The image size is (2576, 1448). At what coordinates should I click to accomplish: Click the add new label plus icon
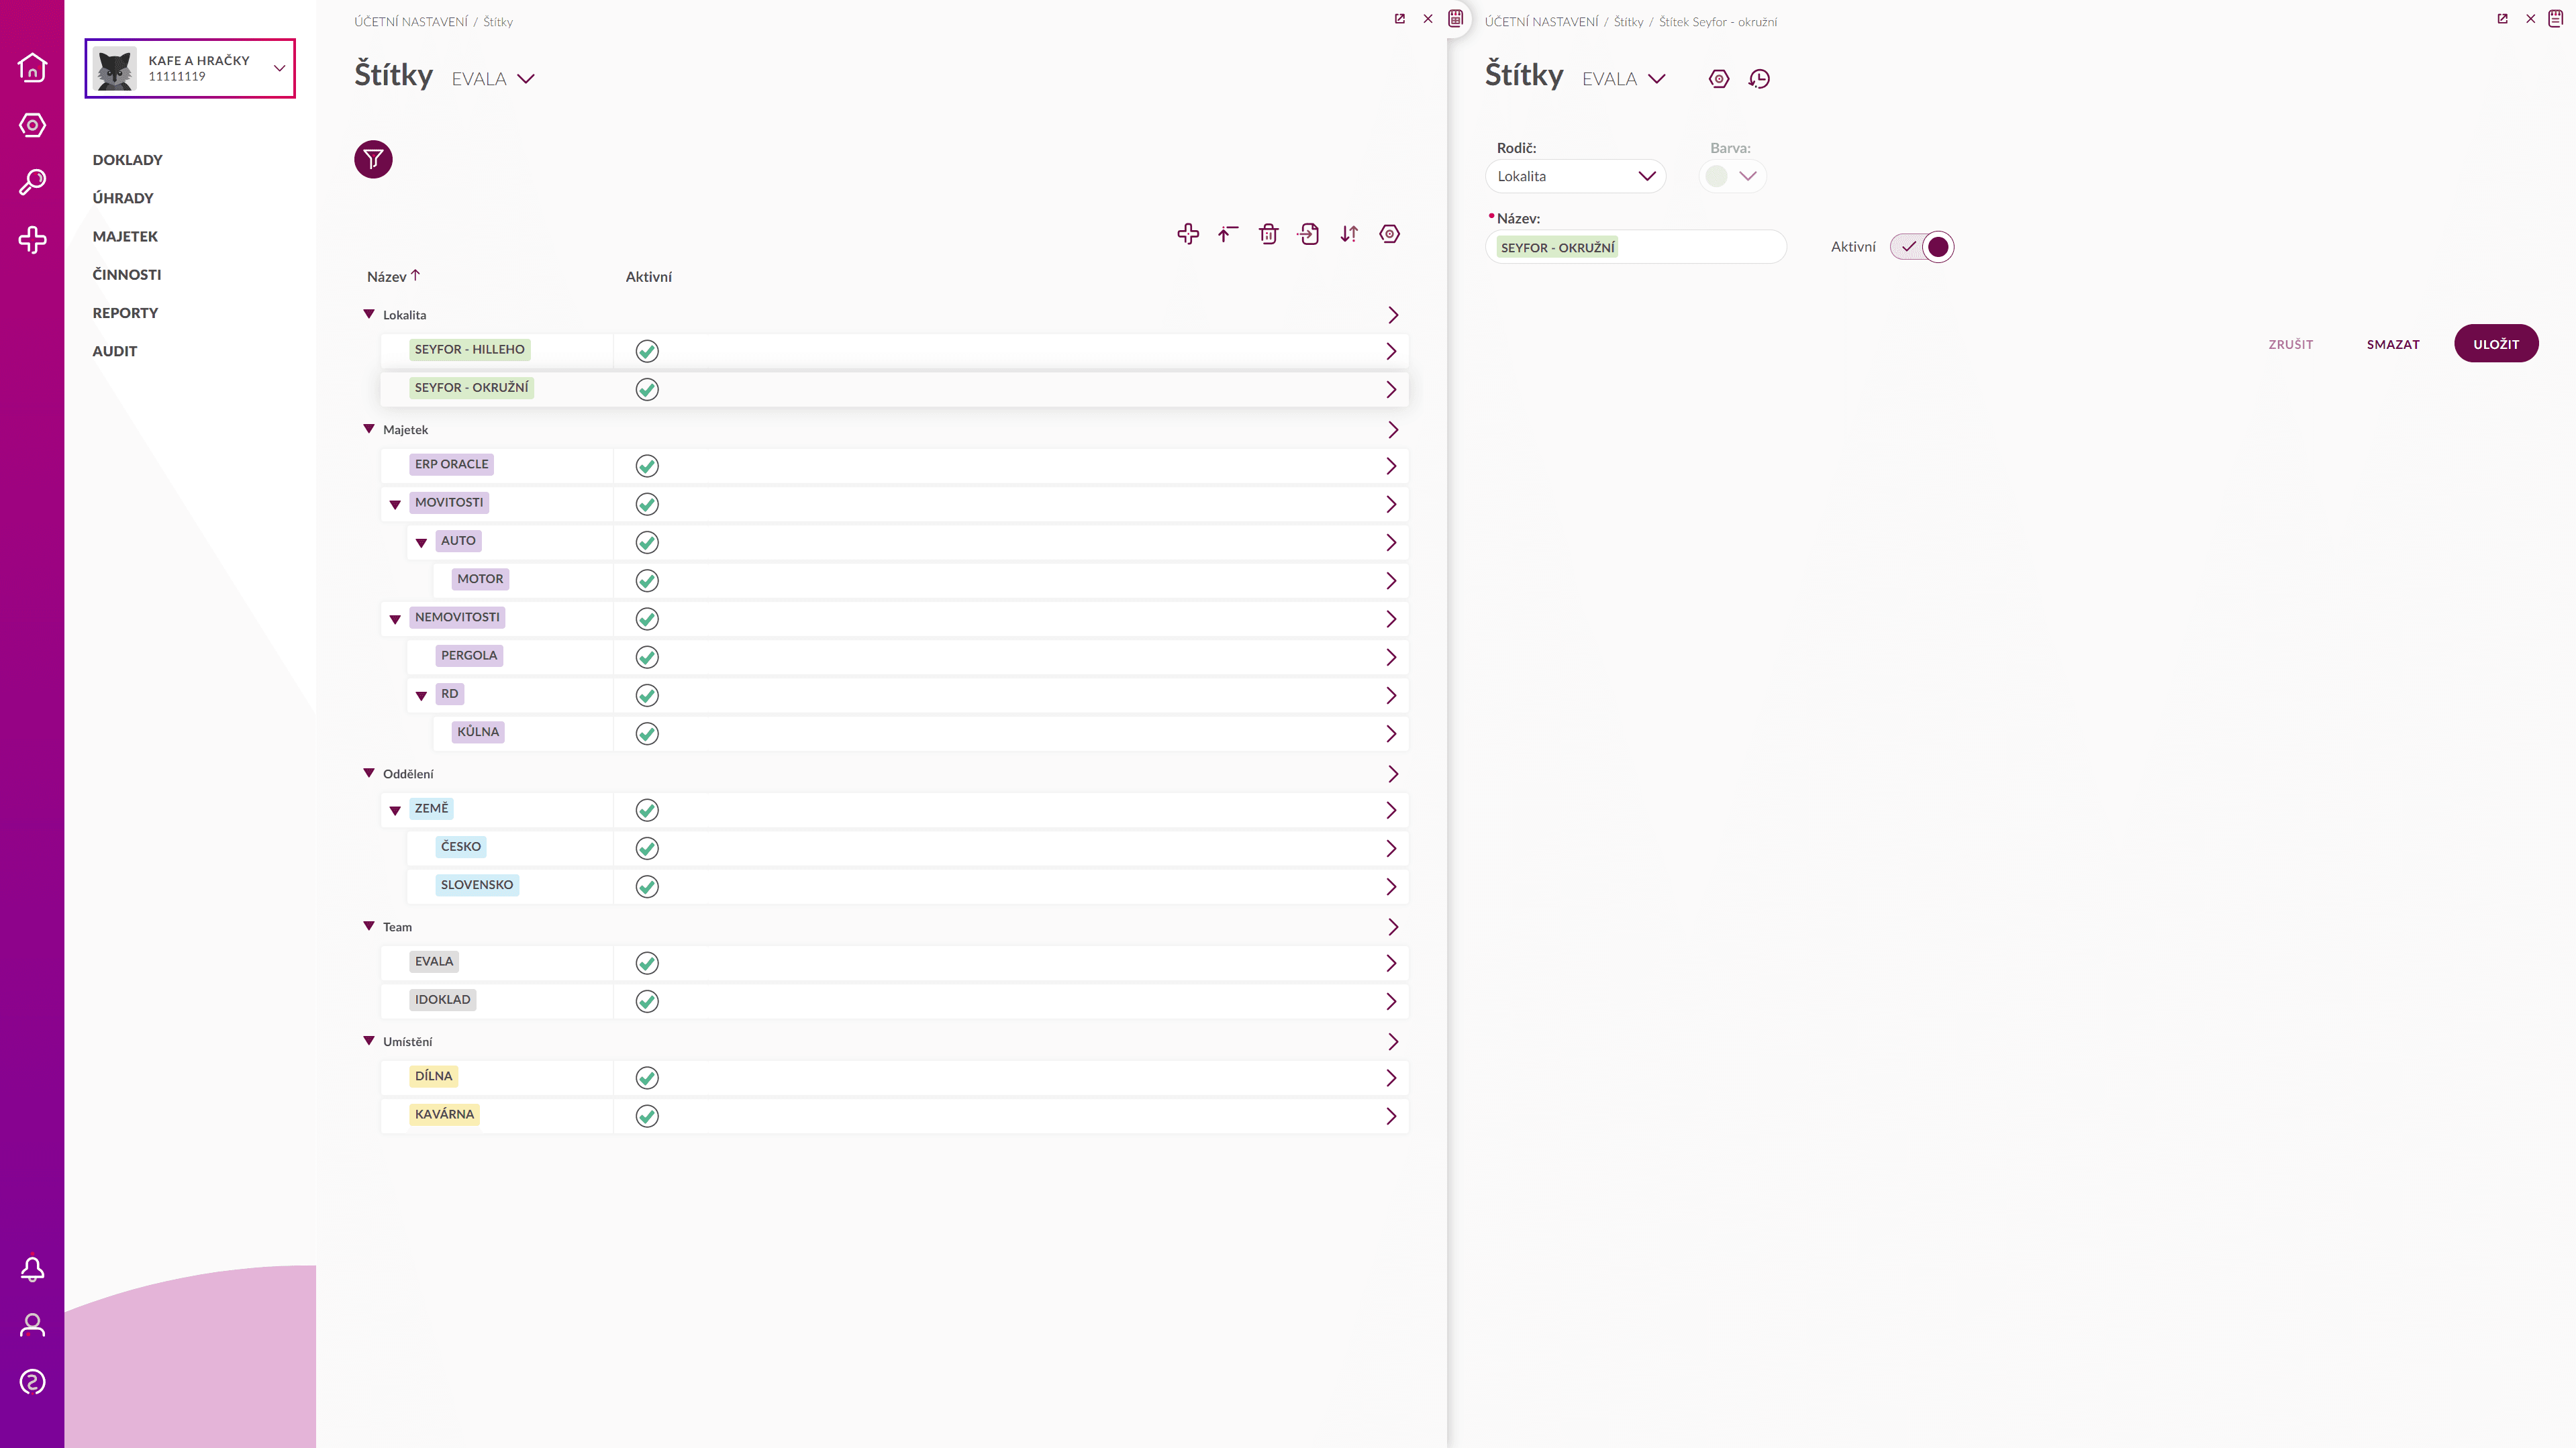(1187, 234)
